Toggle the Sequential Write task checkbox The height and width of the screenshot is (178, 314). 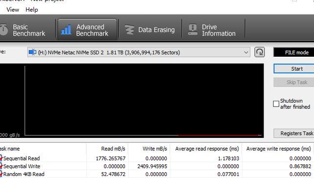(1, 166)
